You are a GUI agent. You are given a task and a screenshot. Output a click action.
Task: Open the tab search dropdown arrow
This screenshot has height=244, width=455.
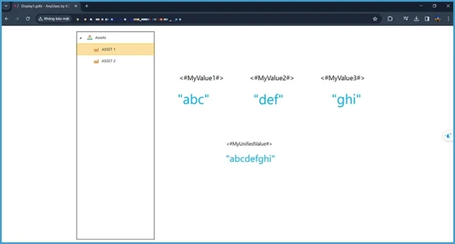pos(6,5)
